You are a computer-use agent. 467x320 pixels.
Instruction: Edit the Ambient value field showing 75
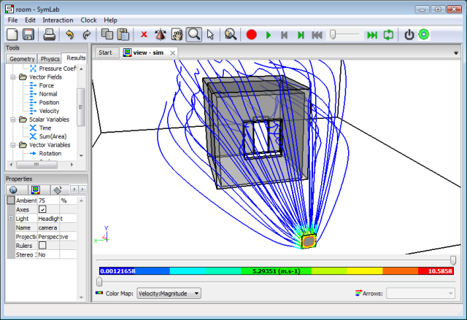(x=48, y=200)
